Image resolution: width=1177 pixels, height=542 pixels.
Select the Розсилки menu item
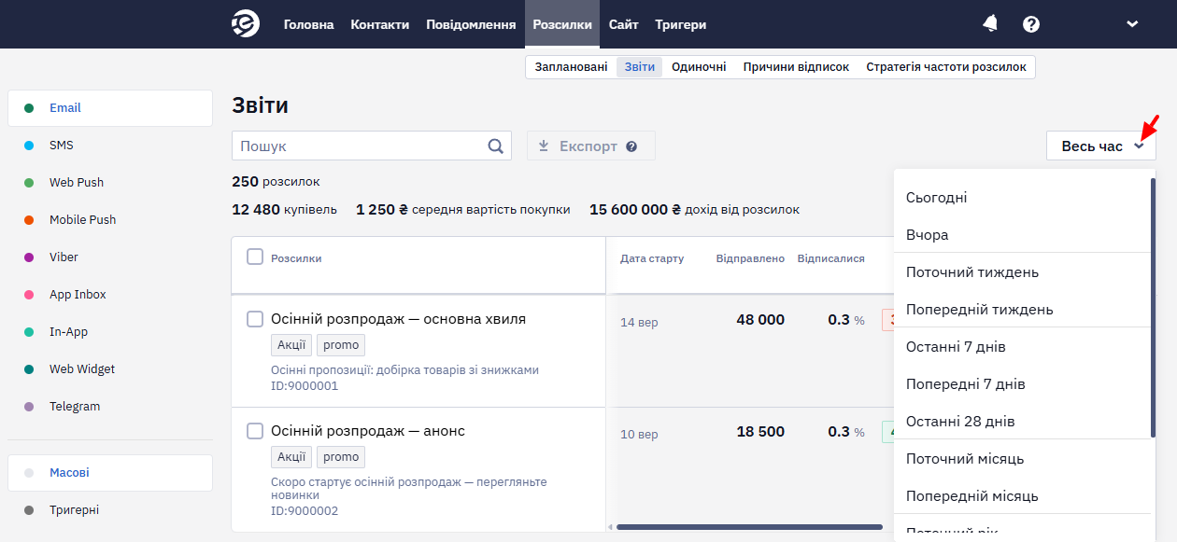pos(562,24)
